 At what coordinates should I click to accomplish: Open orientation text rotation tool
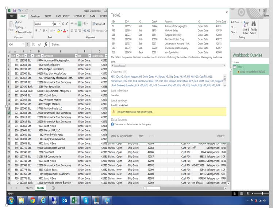click(x=85, y=24)
